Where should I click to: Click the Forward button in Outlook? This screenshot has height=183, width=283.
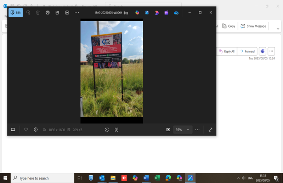tap(247, 51)
